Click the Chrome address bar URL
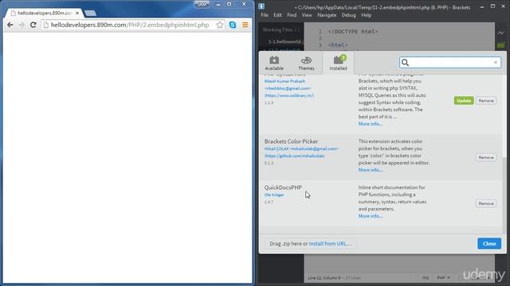This screenshot has width=510, height=286. coord(130,25)
